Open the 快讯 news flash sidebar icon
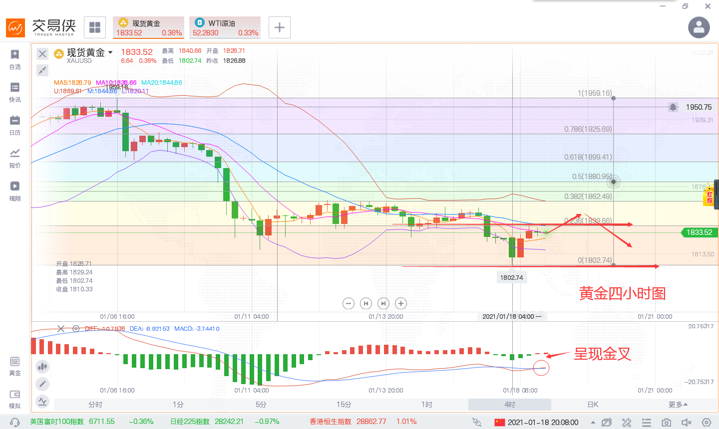The width and height of the screenshot is (719, 429). click(15, 92)
